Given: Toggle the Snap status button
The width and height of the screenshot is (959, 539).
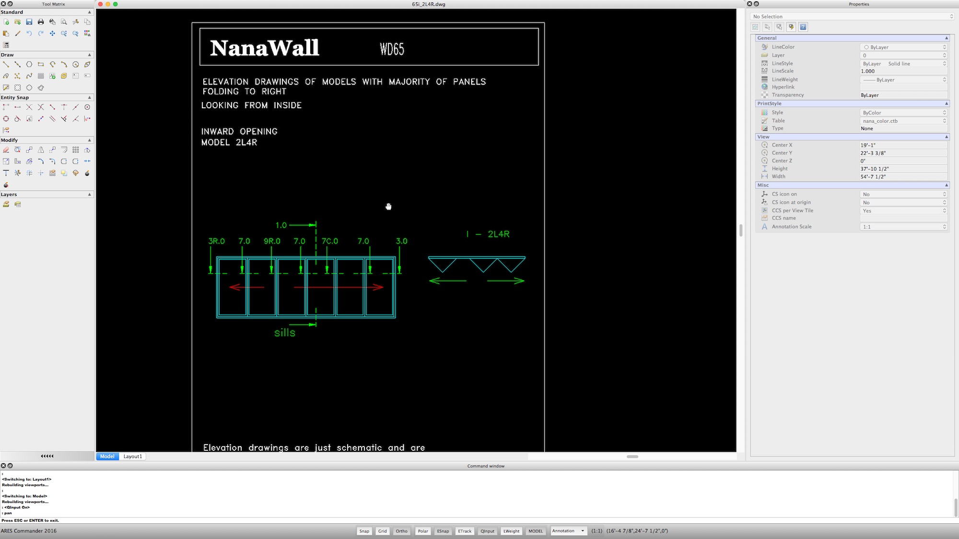Looking at the screenshot, I should click(364, 531).
